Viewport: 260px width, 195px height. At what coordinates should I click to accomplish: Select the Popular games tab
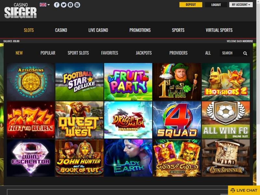[x=48, y=53]
